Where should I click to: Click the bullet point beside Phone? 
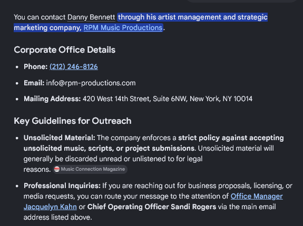(17, 67)
